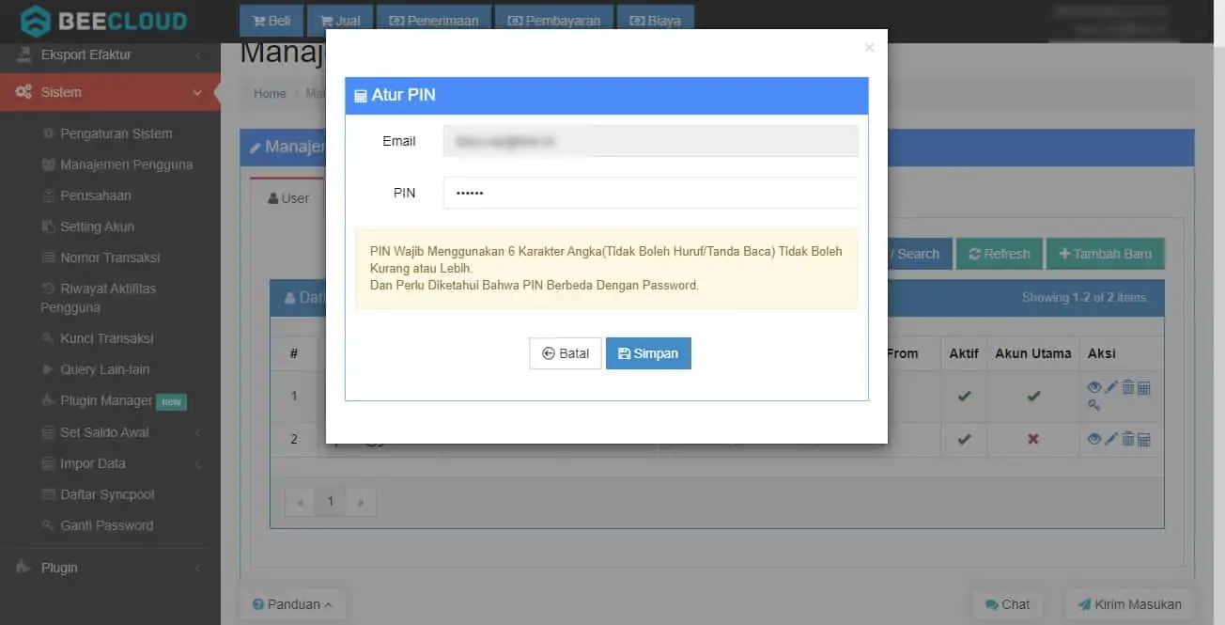Edit user in row 2 with pencil icon
Viewport: 1225px width, 625px height.
tap(1110, 439)
